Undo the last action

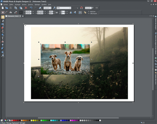pyautogui.click(x=31, y=8)
